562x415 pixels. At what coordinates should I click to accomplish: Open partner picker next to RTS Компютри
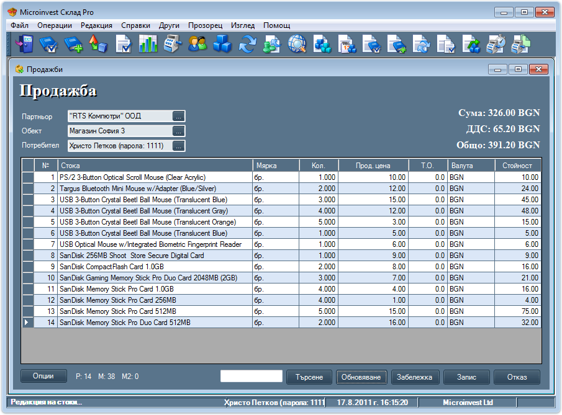pyautogui.click(x=178, y=116)
